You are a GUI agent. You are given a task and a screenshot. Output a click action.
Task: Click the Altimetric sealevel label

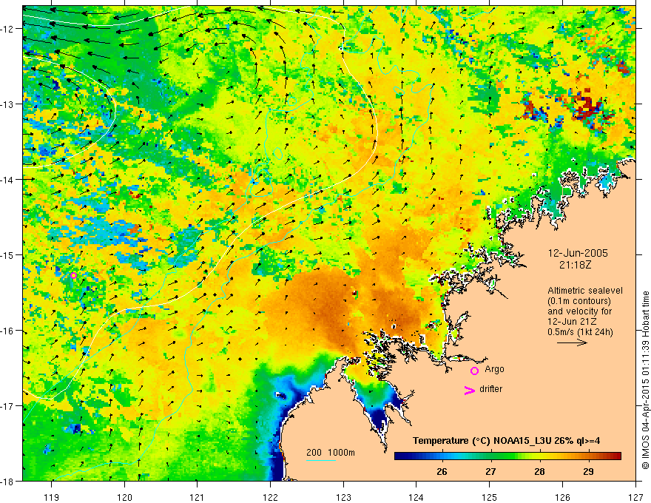(585, 291)
